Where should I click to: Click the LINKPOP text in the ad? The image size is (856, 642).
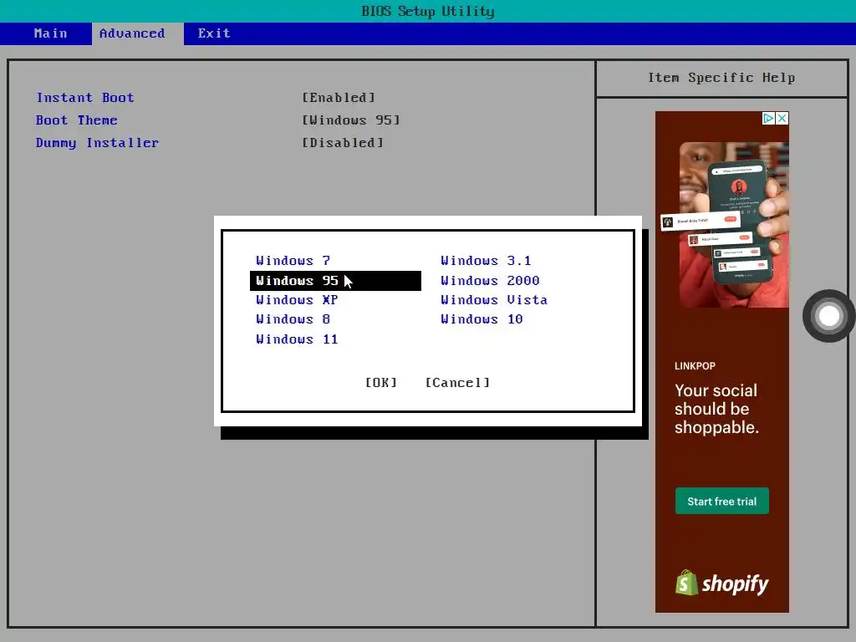tap(695, 366)
